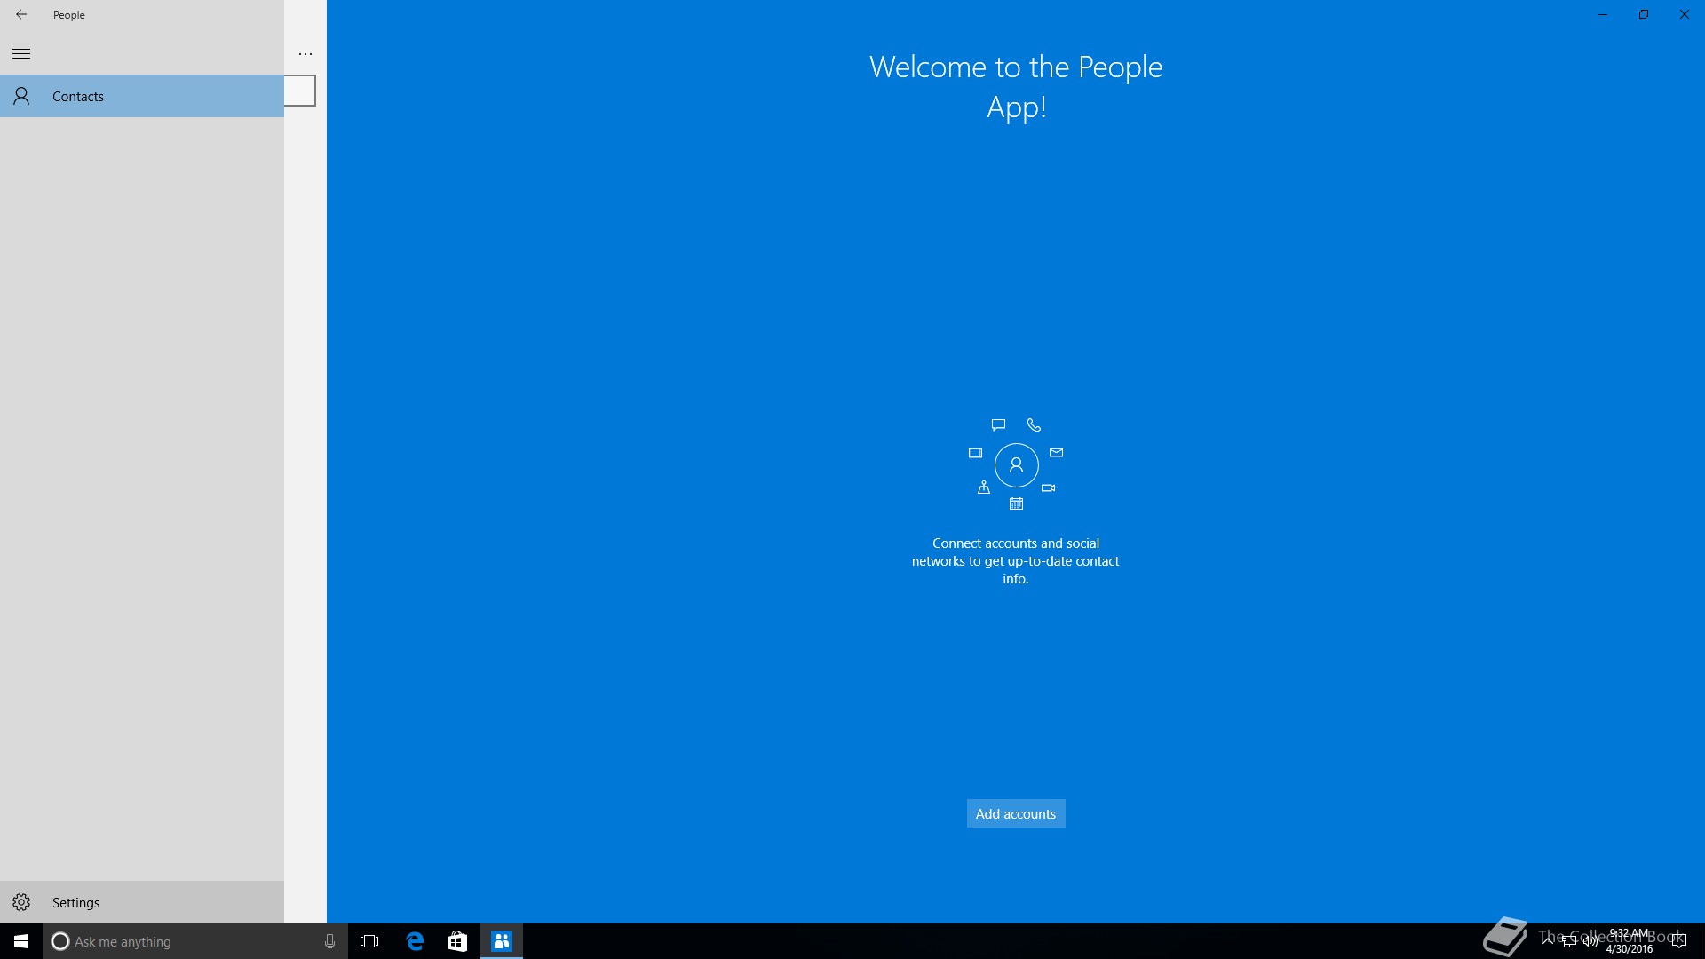Click the search box behind the navigation pane
Screen dimensions: 1705x959
(x=300, y=91)
